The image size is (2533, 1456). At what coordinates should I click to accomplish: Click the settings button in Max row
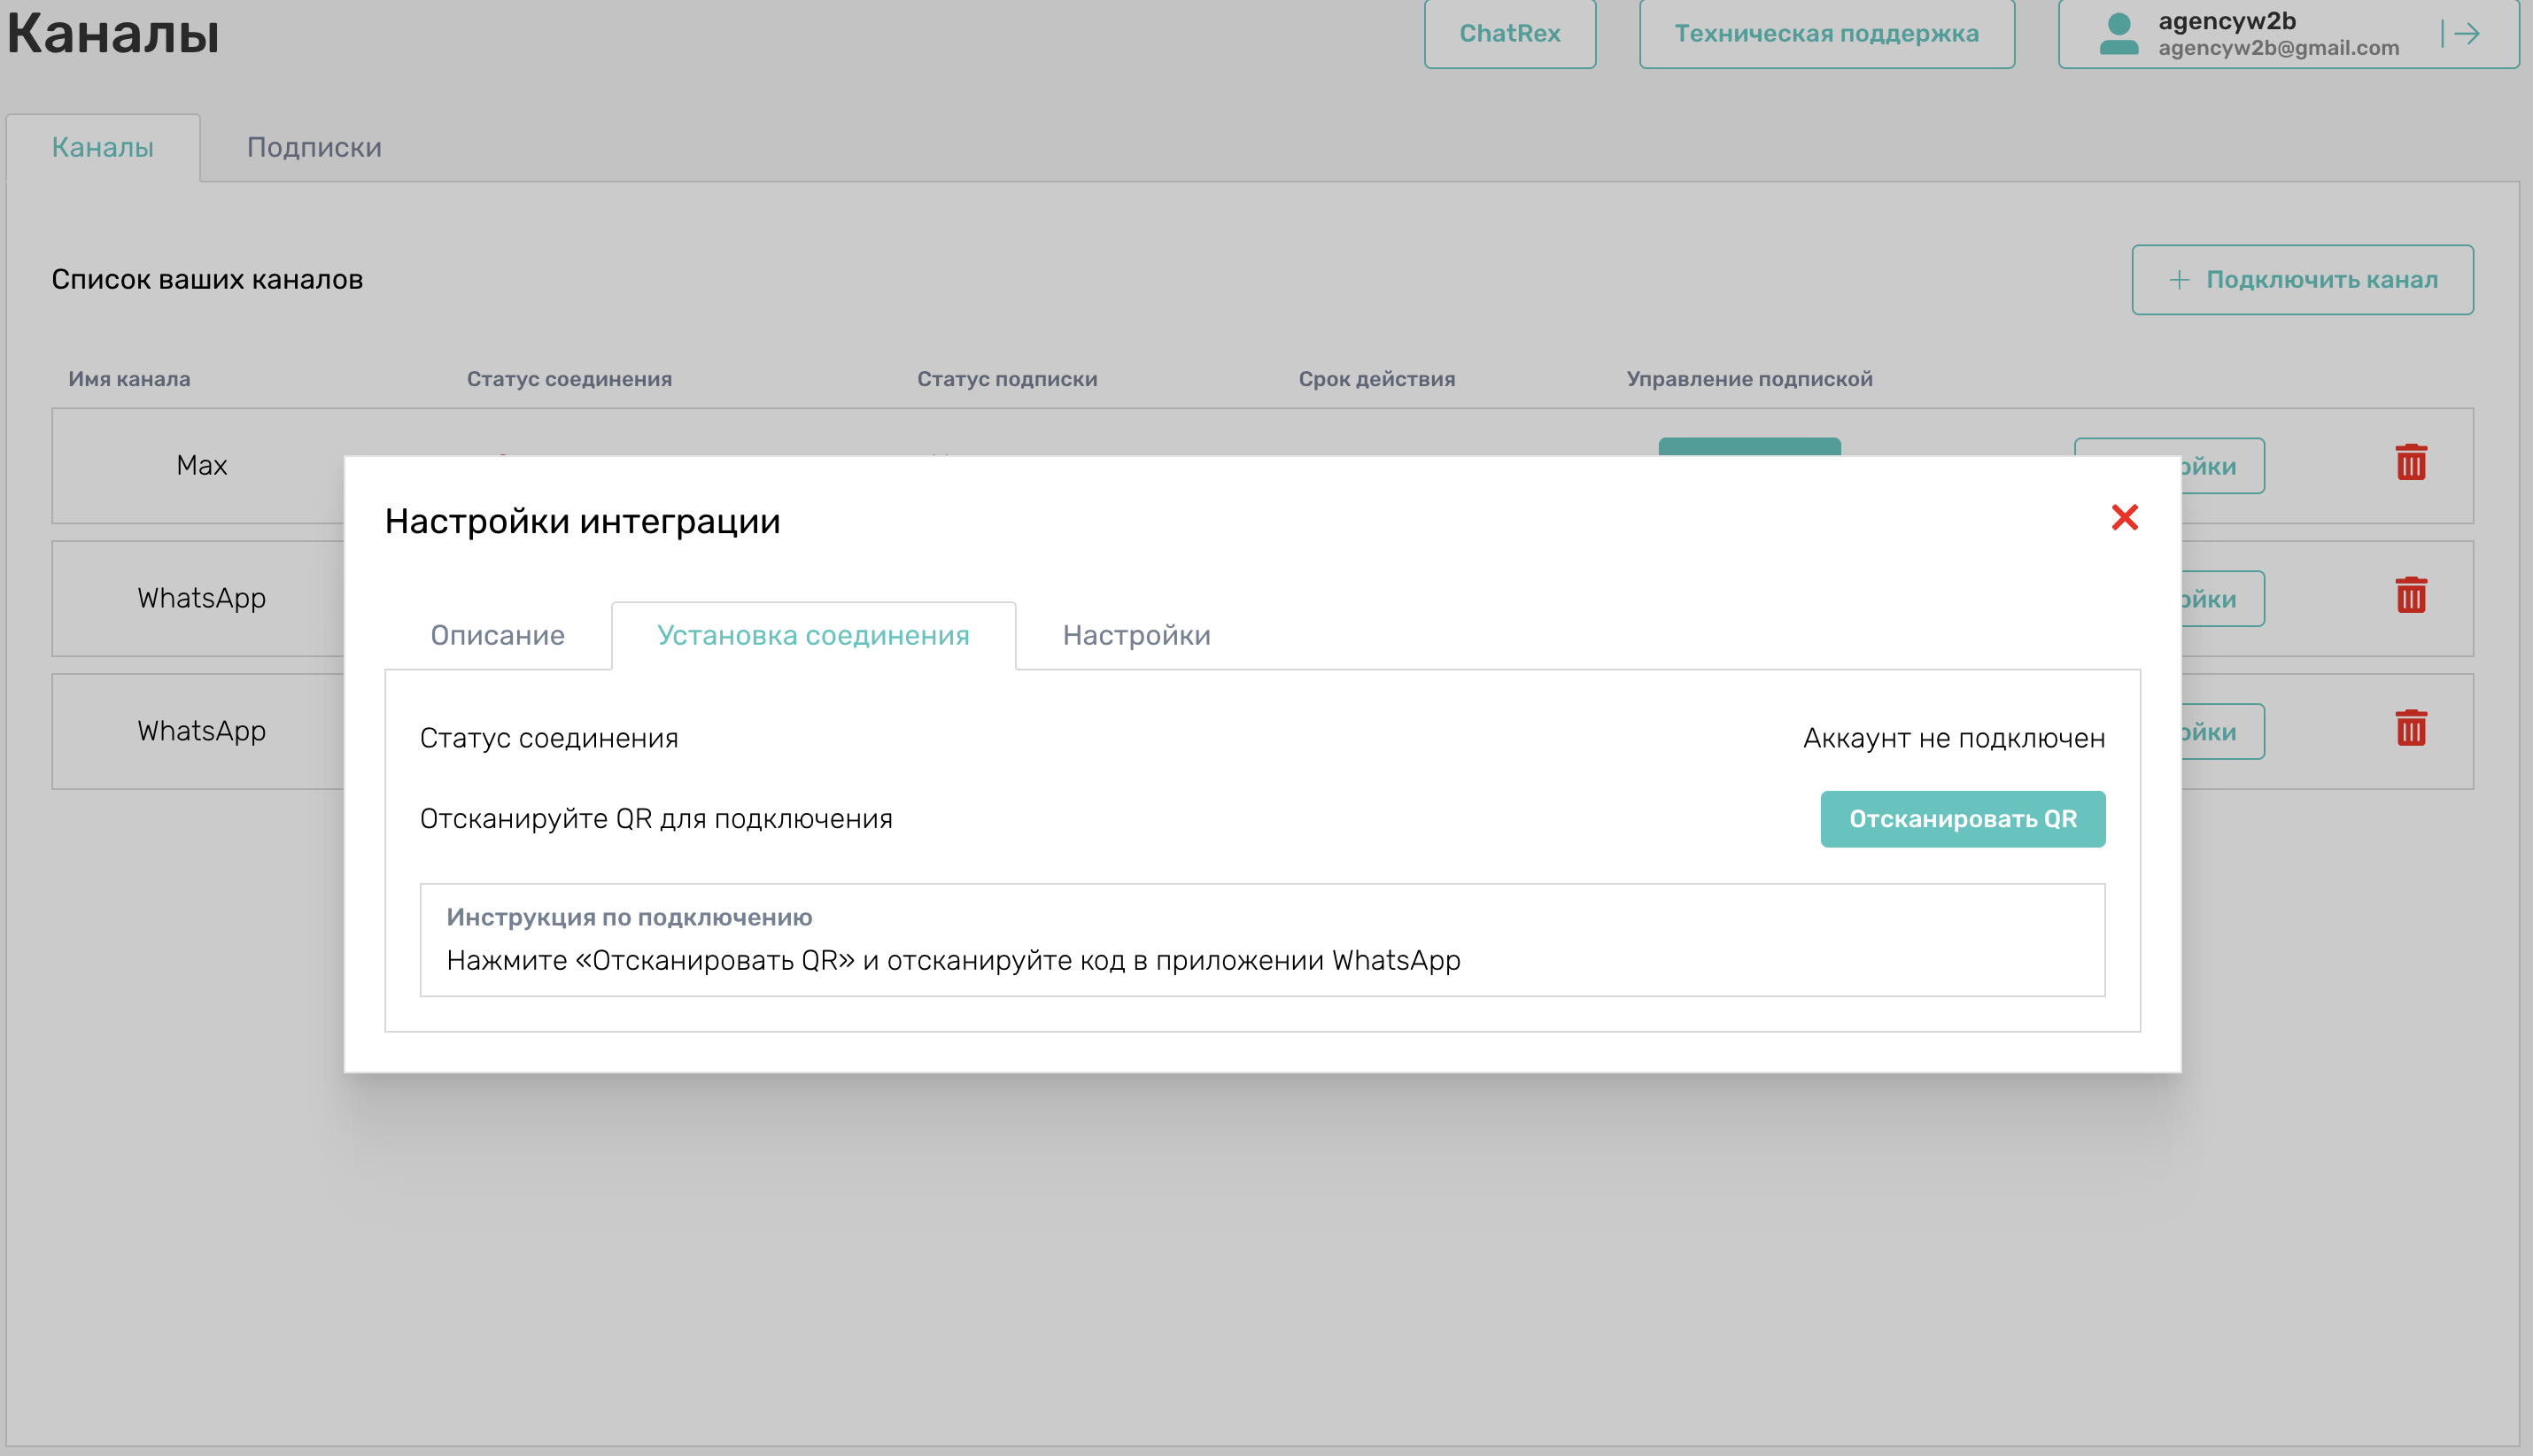[2222, 466]
